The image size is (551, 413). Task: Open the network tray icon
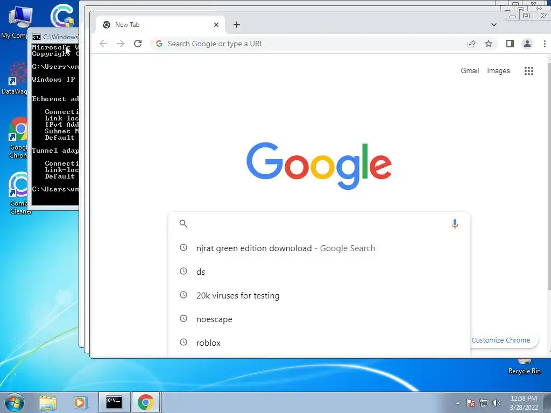(484, 403)
